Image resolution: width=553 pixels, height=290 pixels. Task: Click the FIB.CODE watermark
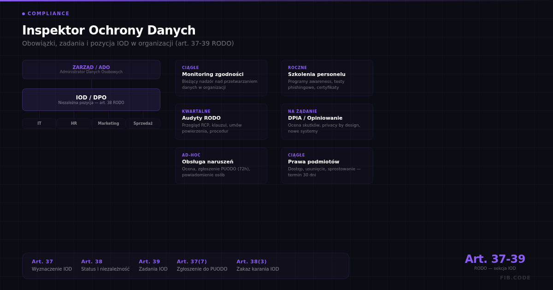click(515, 278)
